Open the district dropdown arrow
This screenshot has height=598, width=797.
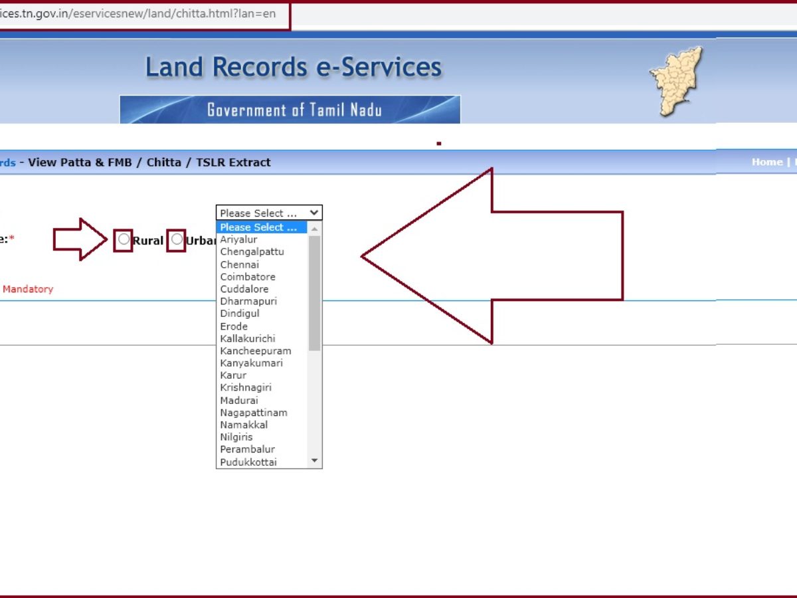pyautogui.click(x=314, y=213)
